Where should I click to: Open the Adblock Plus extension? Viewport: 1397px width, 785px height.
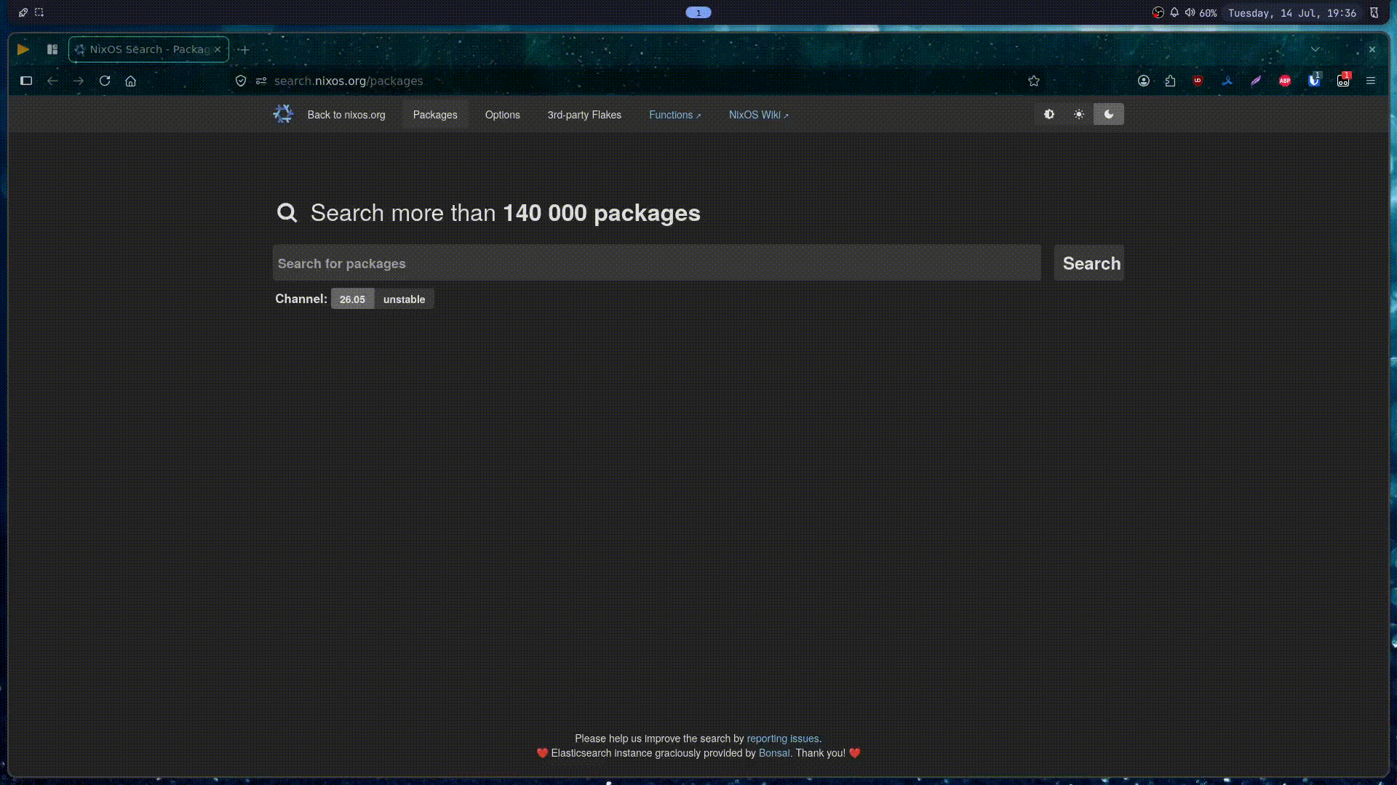[1285, 81]
